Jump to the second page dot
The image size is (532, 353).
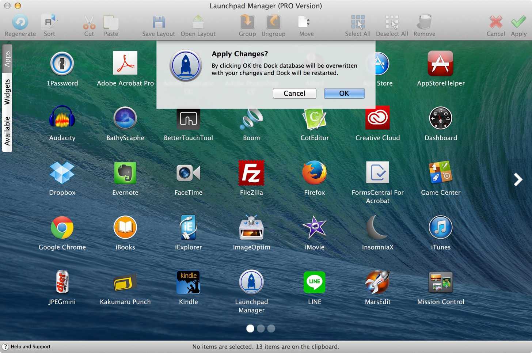pyautogui.click(x=261, y=329)
